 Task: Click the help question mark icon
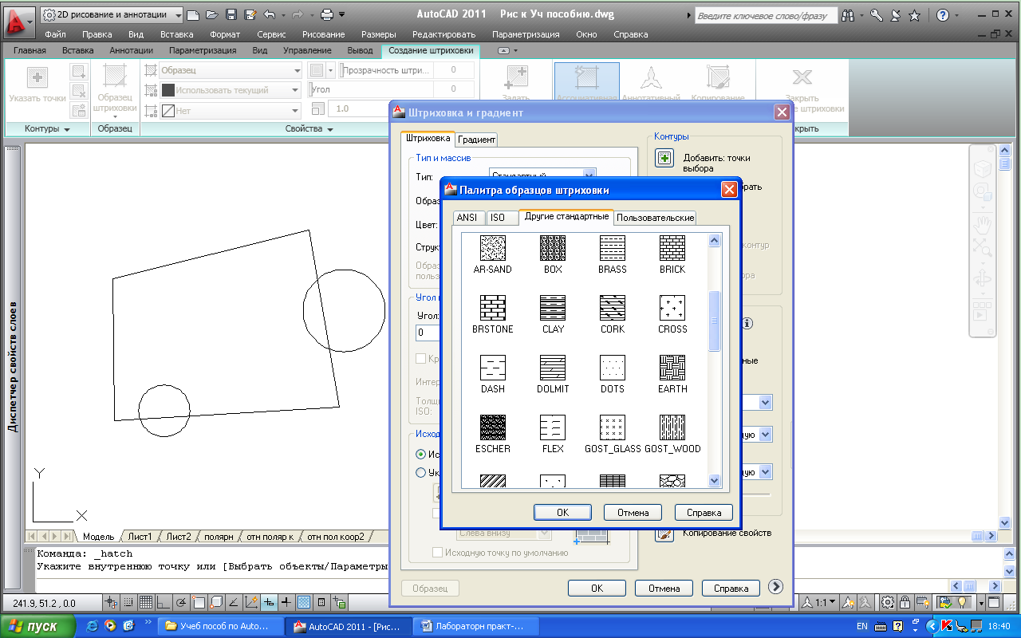[943, 15]
